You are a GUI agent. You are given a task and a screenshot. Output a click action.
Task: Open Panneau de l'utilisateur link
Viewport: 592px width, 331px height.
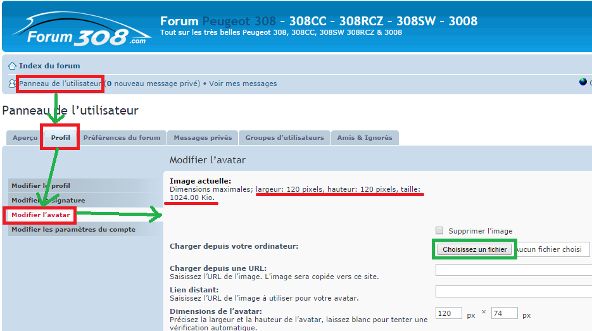pyautogui.click(x=60, y=84)
